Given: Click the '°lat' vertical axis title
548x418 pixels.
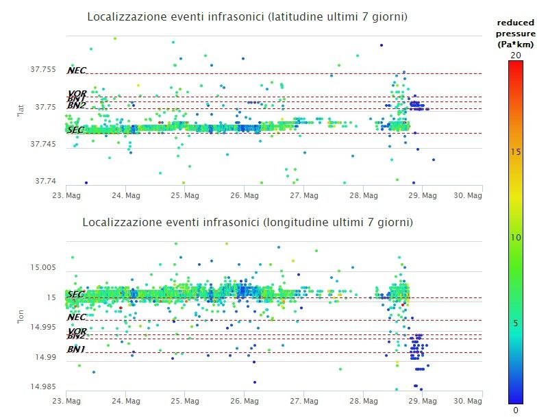Looking at the screenshot, I should coord(20,107).
